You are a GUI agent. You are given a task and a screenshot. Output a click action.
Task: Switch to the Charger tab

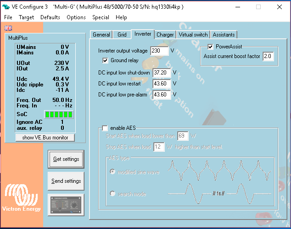[165, 35]
